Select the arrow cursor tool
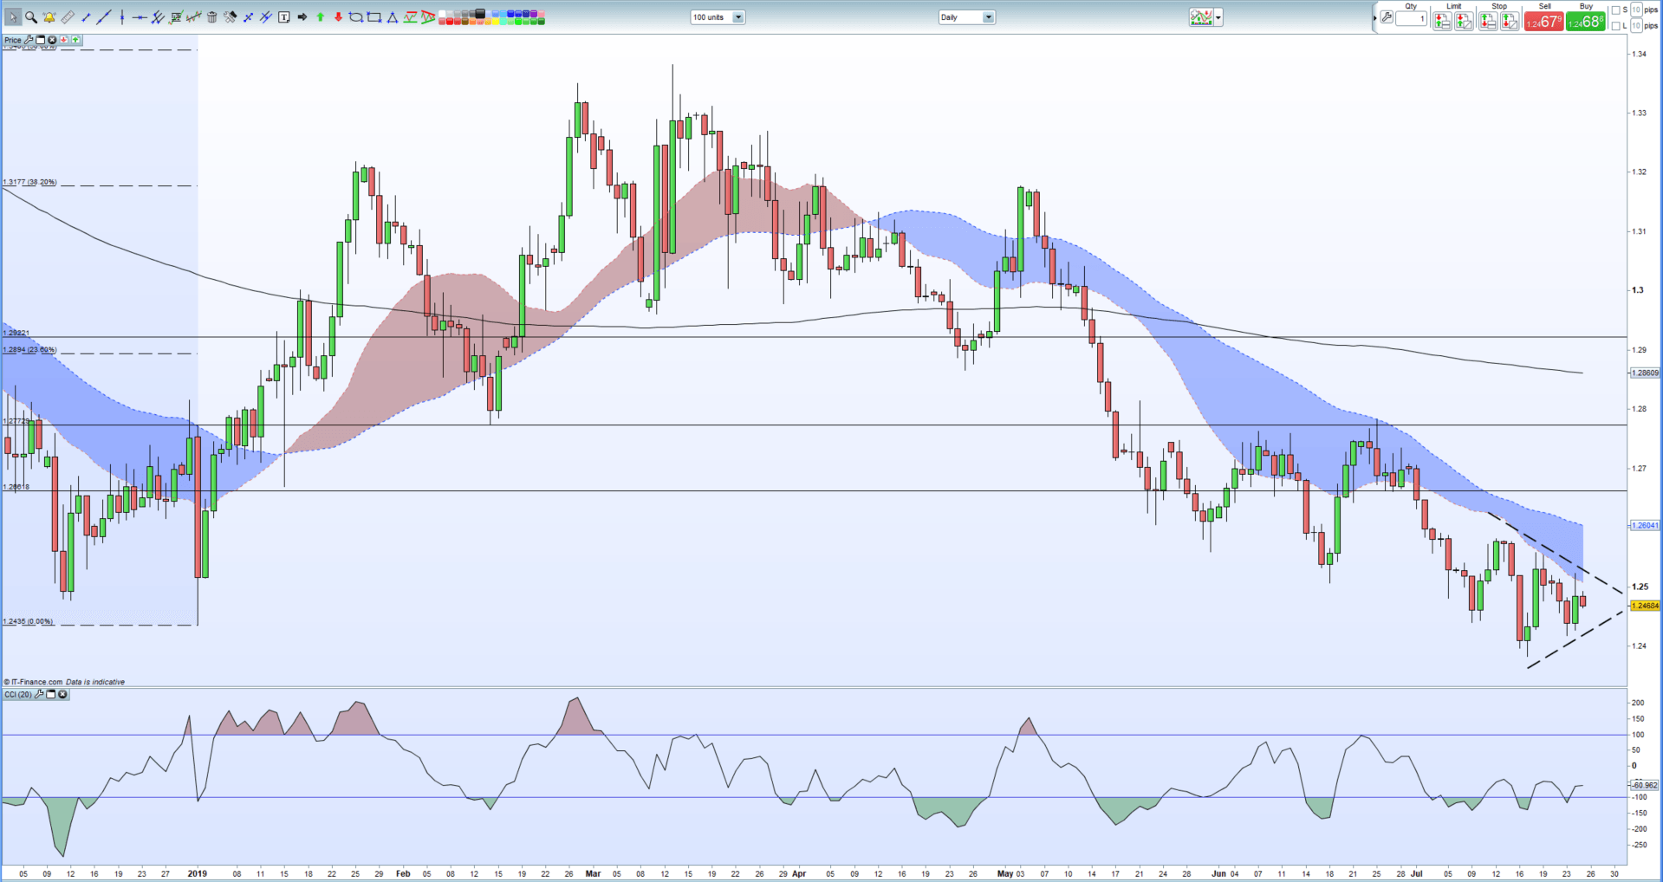This screenshot has width=1663, height=882. (x=13, y=17)
